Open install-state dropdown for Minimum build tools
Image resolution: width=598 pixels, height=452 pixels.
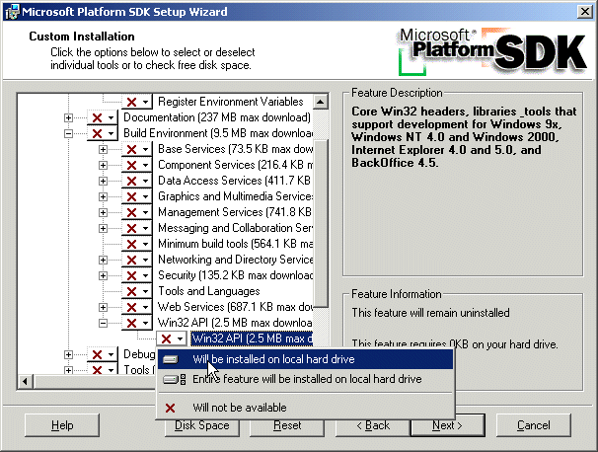click(137, 244)
